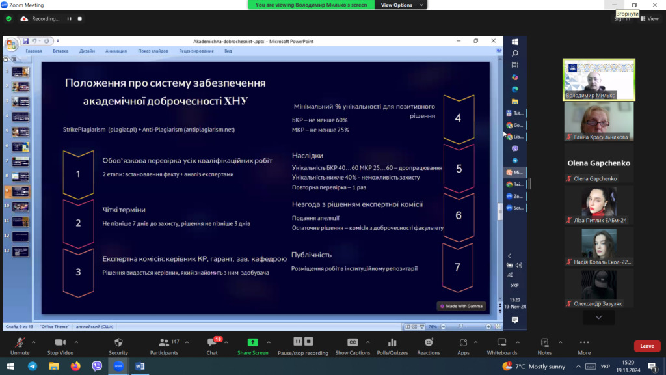Expand the View Options dropdown
Image resolution: width=666 pixels, height=375 pixels.
click(401, 5)
